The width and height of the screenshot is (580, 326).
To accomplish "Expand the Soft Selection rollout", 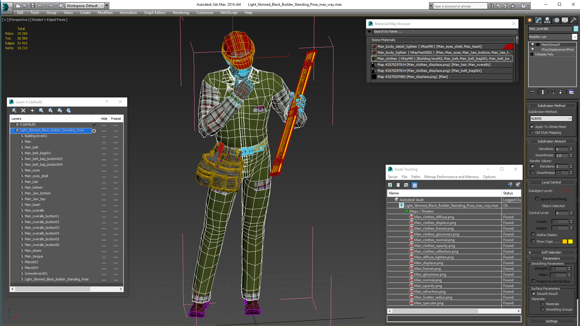I will pos(551,252).
